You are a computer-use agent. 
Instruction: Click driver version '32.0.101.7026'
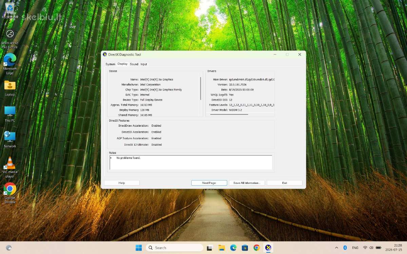coord(238,85)
